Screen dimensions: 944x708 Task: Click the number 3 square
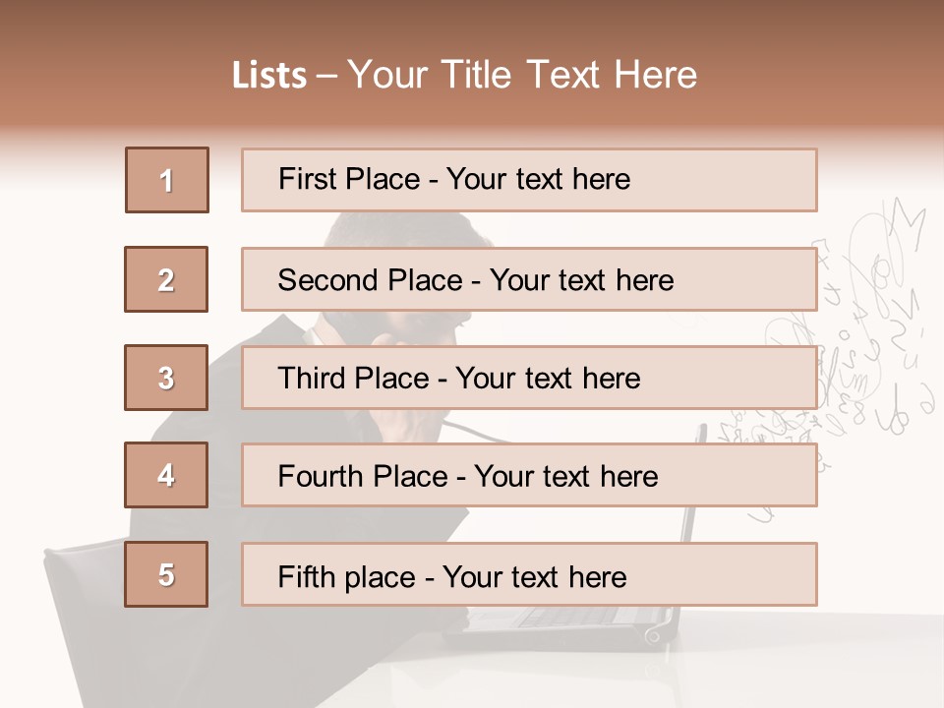point(166,378)
